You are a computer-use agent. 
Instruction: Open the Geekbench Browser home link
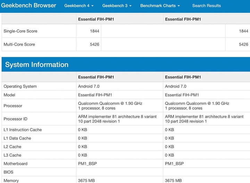28,6
